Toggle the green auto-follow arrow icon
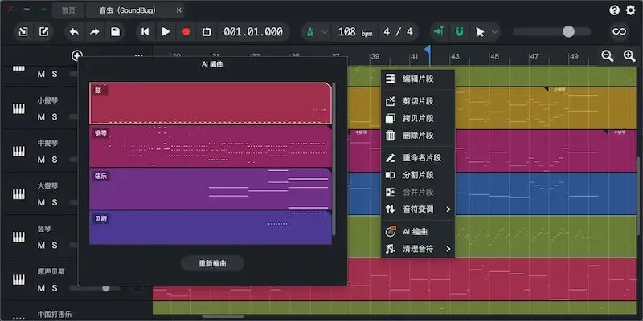Screen dimensions: 643x321 coord(439,31)
